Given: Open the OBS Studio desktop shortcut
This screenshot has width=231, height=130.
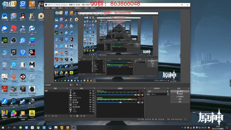Looking at the screenshot, I should coord(14,41).
